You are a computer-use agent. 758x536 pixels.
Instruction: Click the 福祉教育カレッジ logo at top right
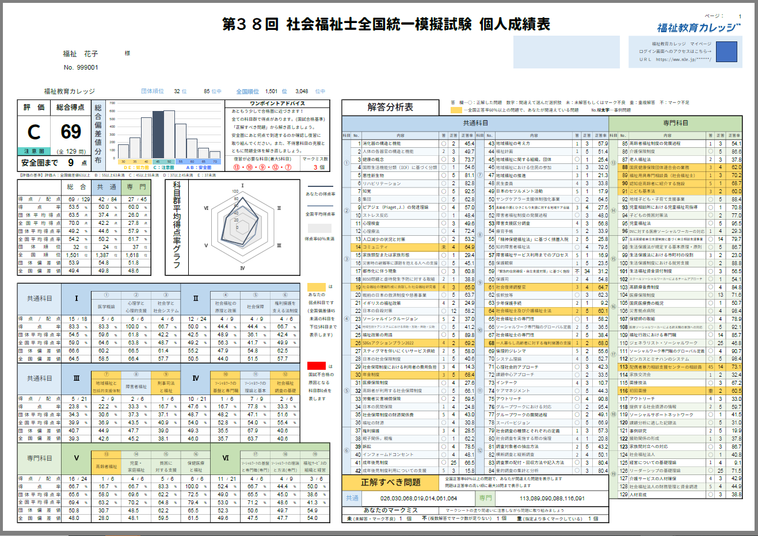[x=699, y=27]
